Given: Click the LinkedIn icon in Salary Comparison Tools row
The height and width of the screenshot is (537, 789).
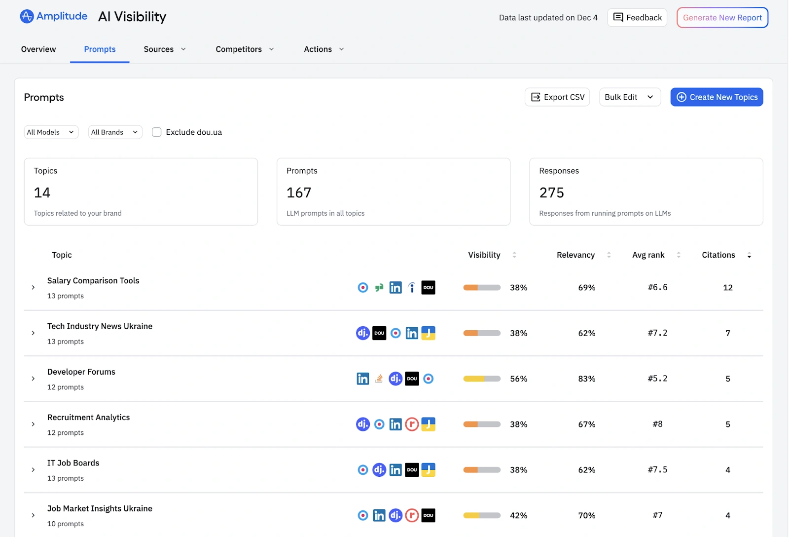Looking at the screenshot, I should pyautogui.click(x=395, y=288).
